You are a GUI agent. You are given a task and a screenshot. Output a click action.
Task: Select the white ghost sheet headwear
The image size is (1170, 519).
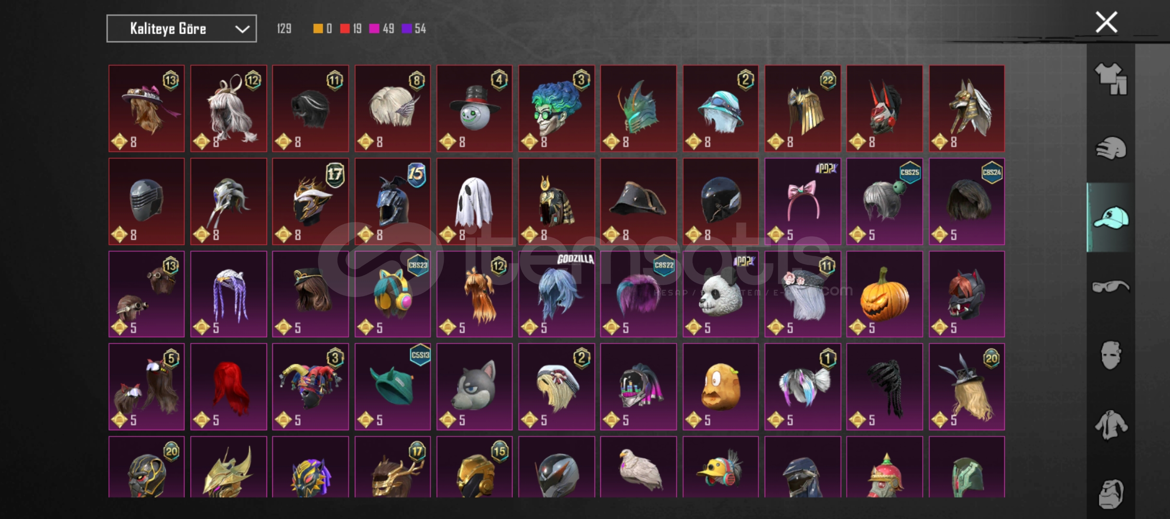[x=474, y=201]
